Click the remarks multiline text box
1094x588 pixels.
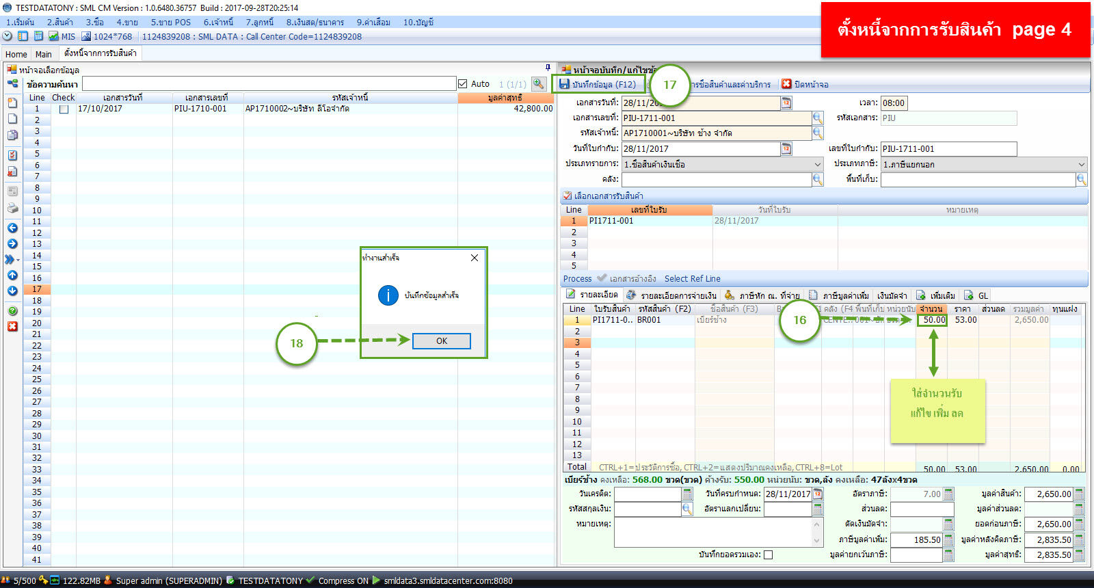pyautogui.click(x=713, y=532)
